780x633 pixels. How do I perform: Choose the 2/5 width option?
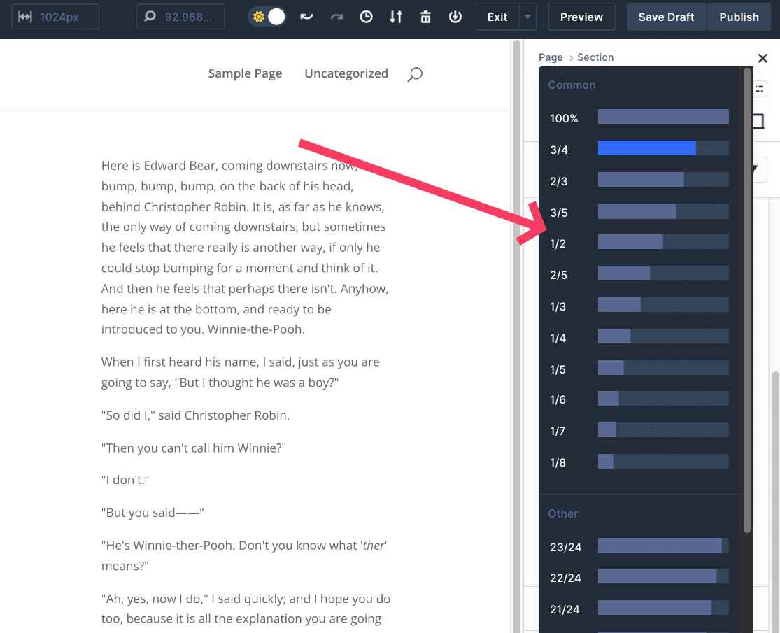tap(639, 274)
